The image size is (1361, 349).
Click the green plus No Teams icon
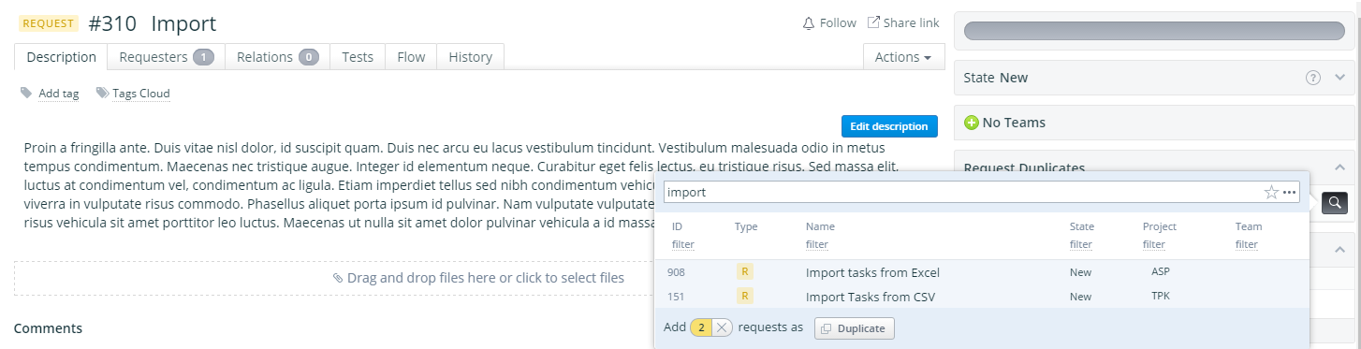971,123
